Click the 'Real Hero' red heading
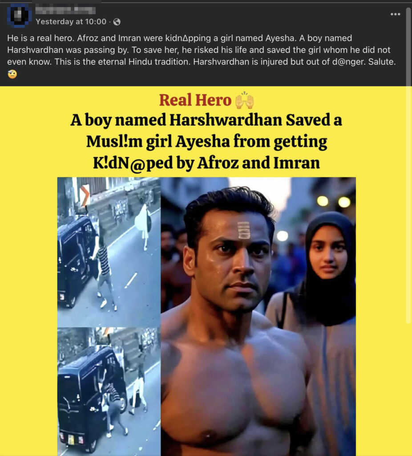The image size is (412, 456). coord(195,100)
